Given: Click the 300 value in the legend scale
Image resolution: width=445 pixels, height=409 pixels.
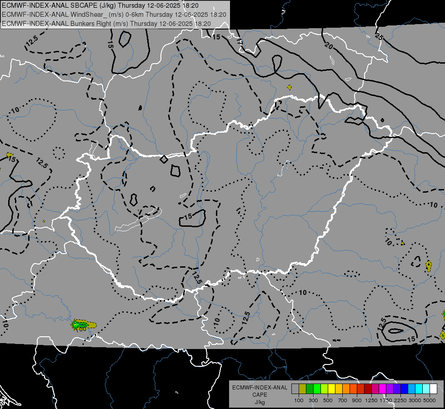Looking at the screenshot, I should click(313, 400).
